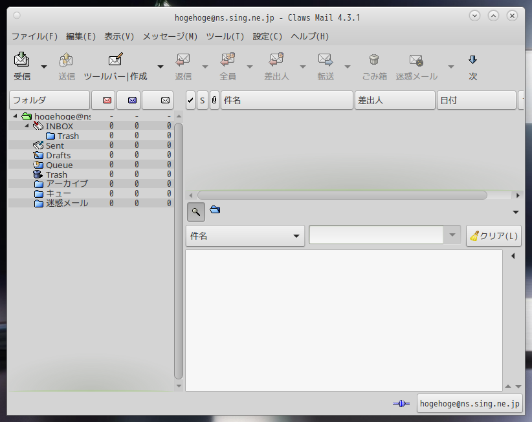Open the 編集(E) menu
532x422 pixels.
tap(81, 36)
